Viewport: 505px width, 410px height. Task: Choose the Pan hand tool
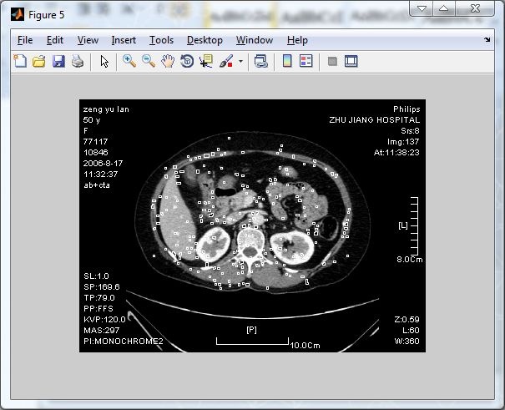pos(168,61)
